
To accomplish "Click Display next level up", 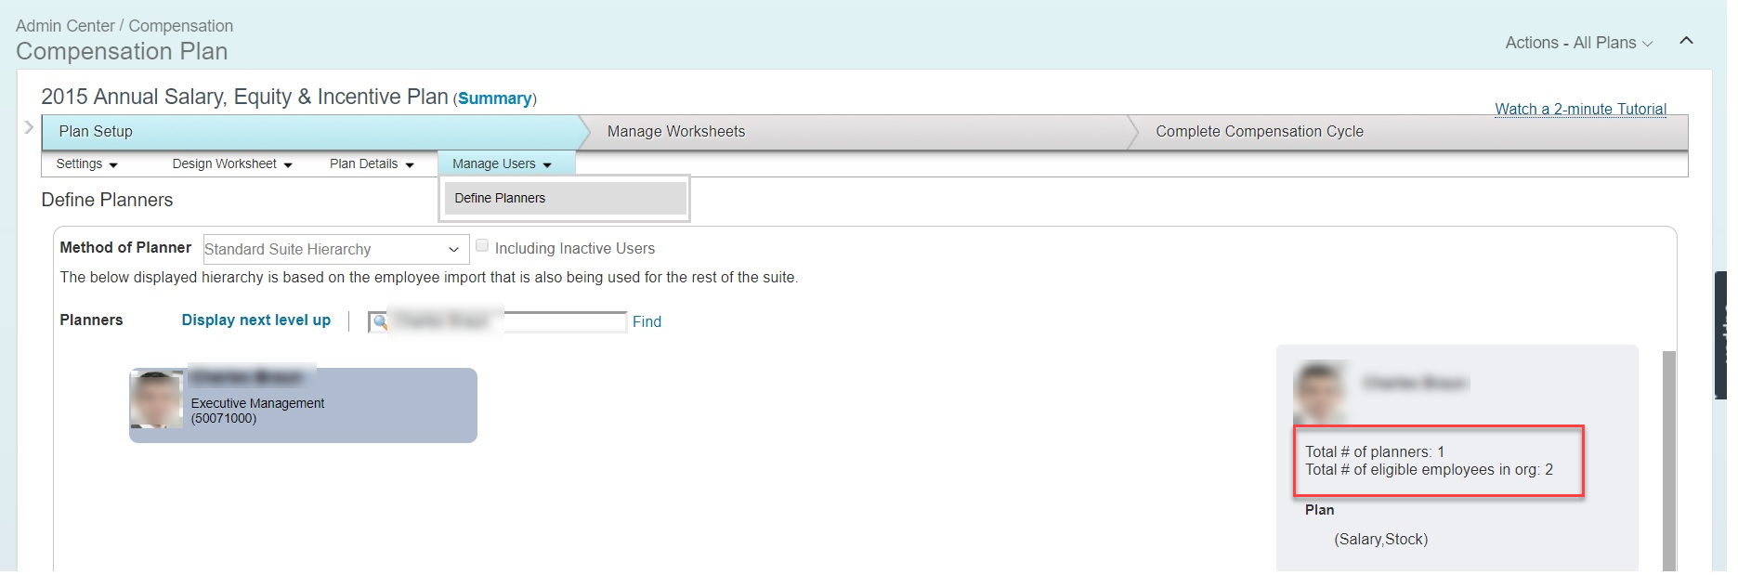I will [255, 320].
